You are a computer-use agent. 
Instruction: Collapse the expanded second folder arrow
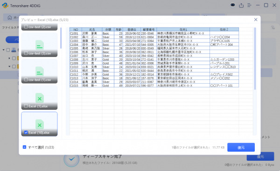[9, 66]
